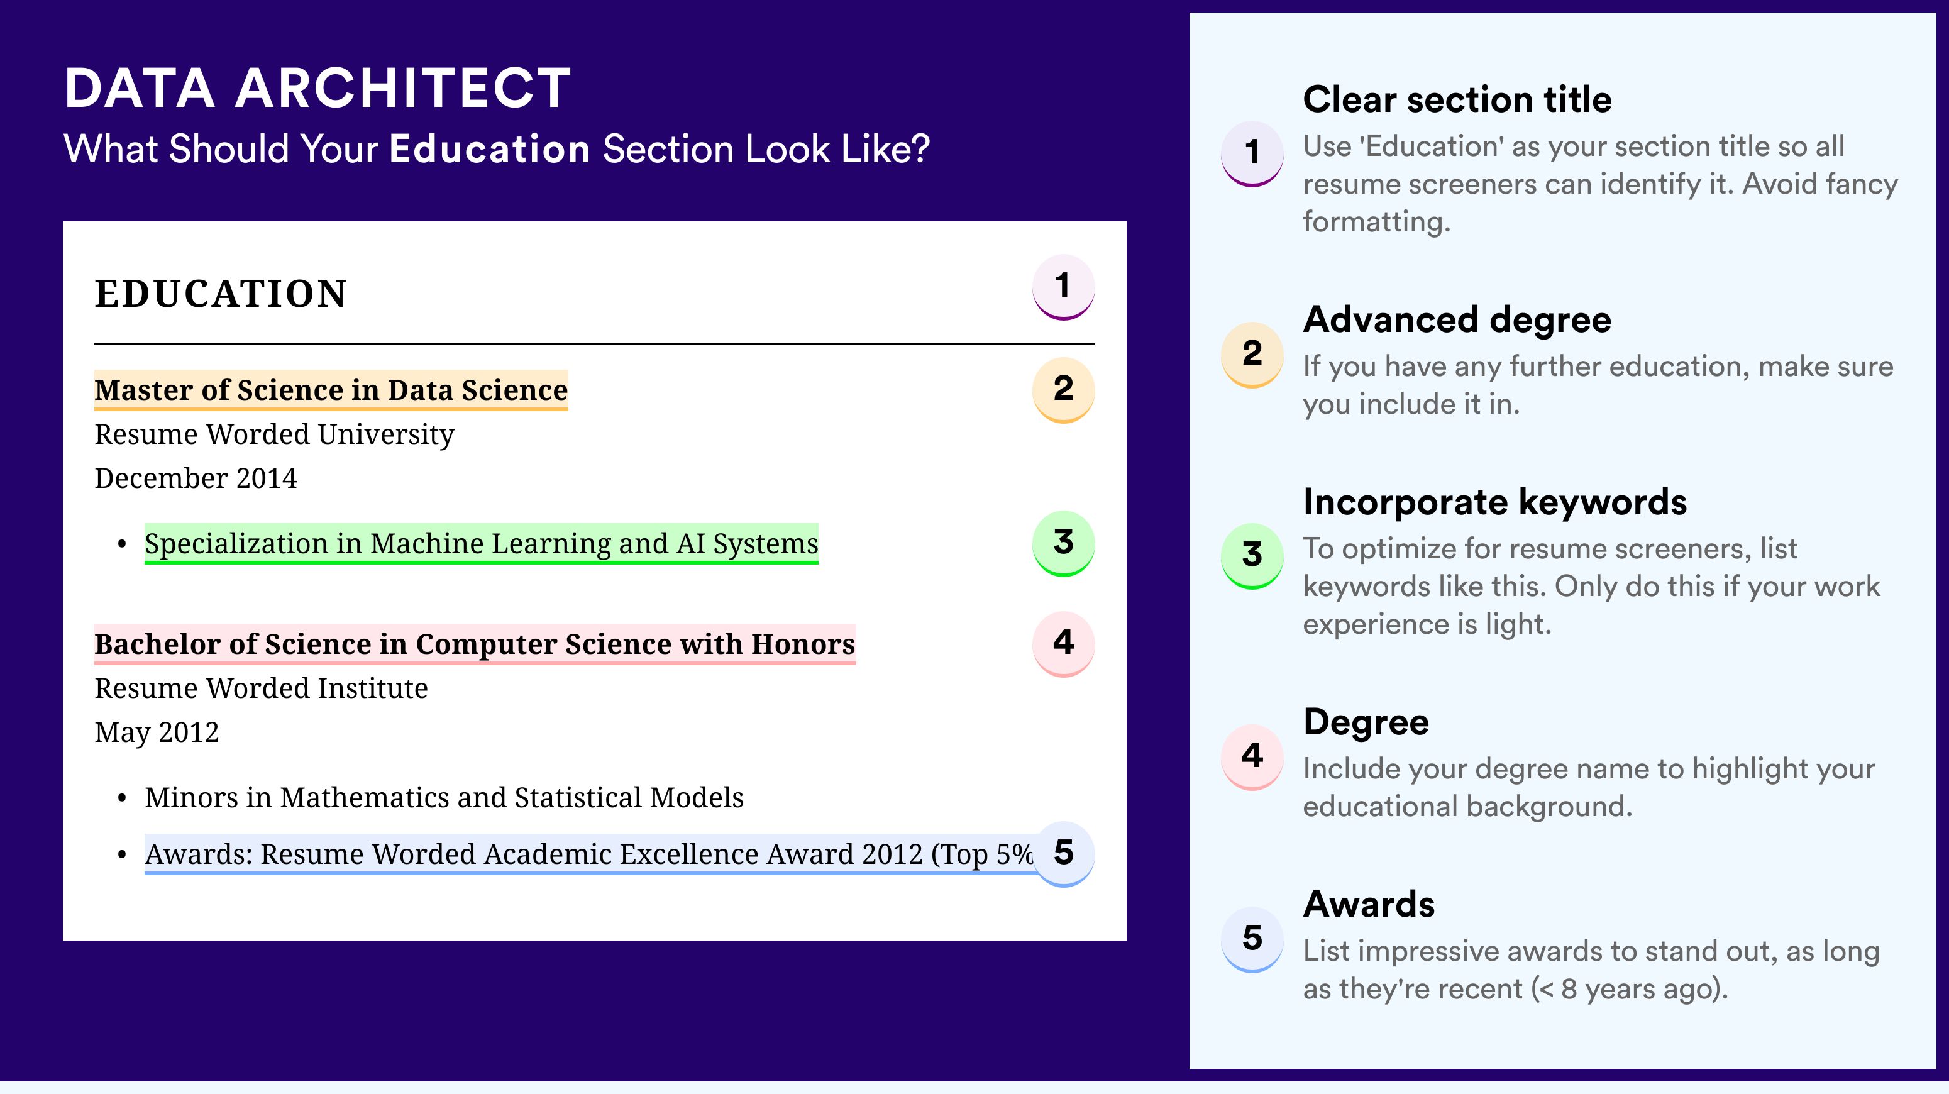The height and width of the screenshot is (1094, 1949).
Task: Click the number 1 badge beside Clear section title
Action: click(1252, 153)
